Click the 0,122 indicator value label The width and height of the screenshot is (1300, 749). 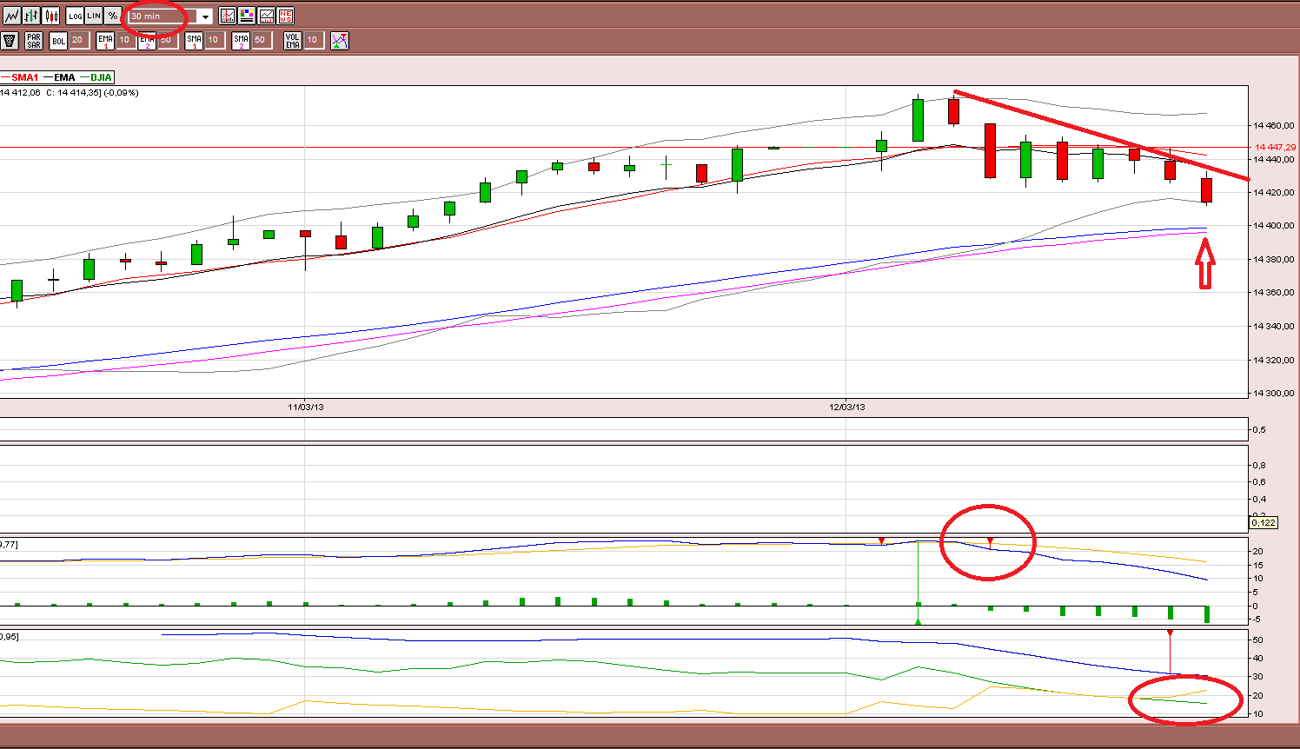point(1264,522)
